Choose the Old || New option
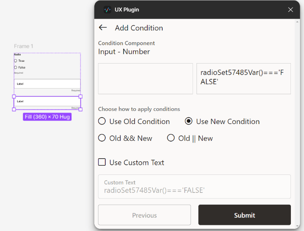The height and width of the screenshot is (231, 304). coord(171,138)
